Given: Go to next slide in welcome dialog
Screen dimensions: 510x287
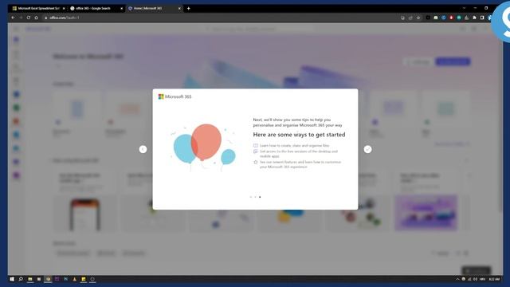Looking at the screenshot, I should (x=367, y=149).
